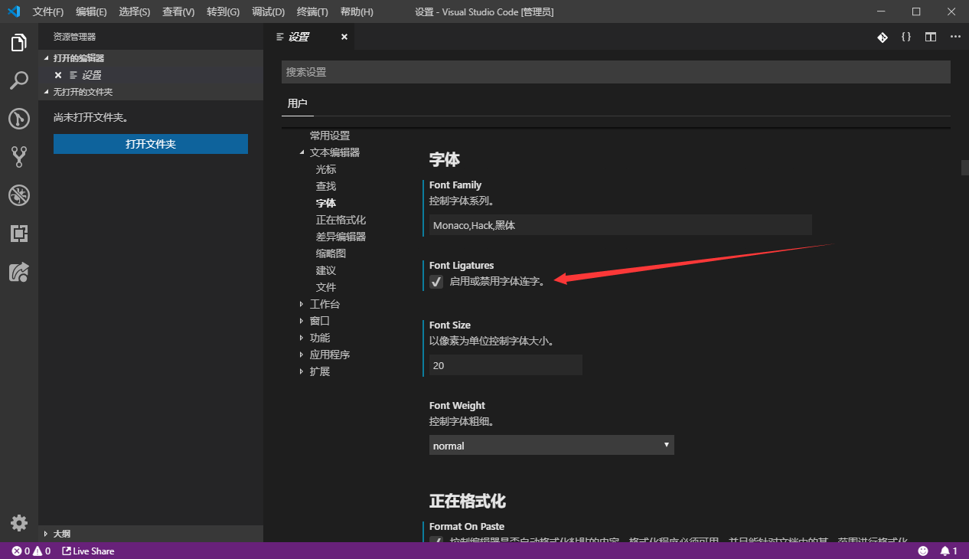Open the 帮助(H) menu

[x=357, y=12]
